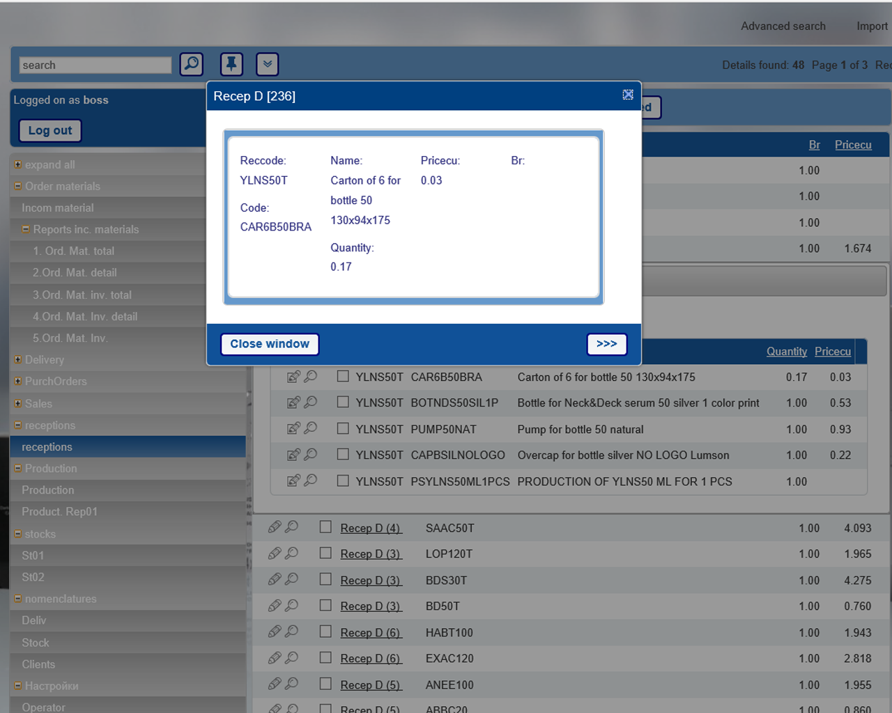
Task: Click magnifier icon for PUMP50NAT row
Action: click(311, 428)
